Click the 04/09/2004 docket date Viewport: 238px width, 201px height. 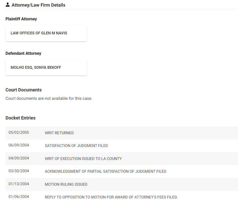pos(19,158)
